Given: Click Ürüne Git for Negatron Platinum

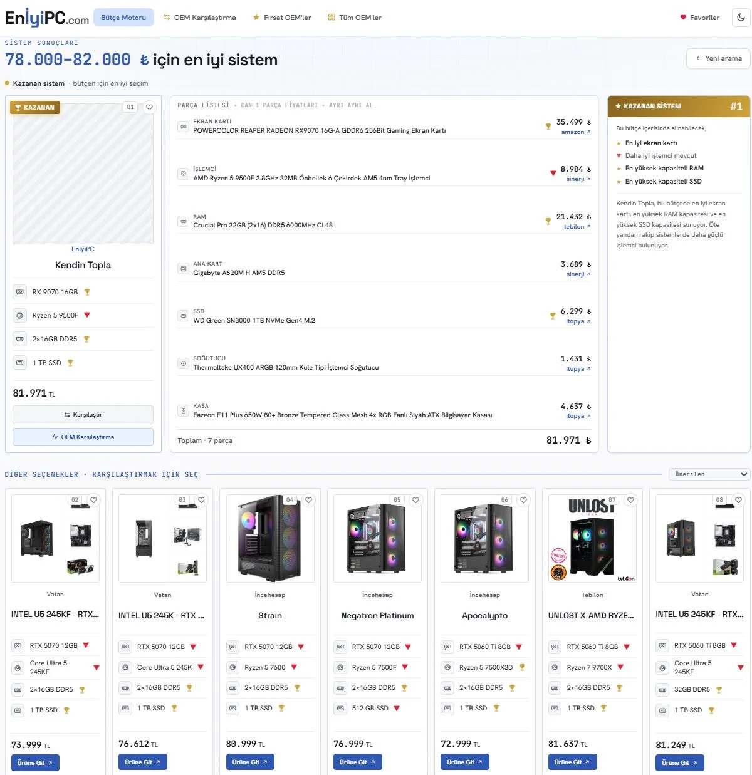Looking at the screenshot, I should point(357,762).
